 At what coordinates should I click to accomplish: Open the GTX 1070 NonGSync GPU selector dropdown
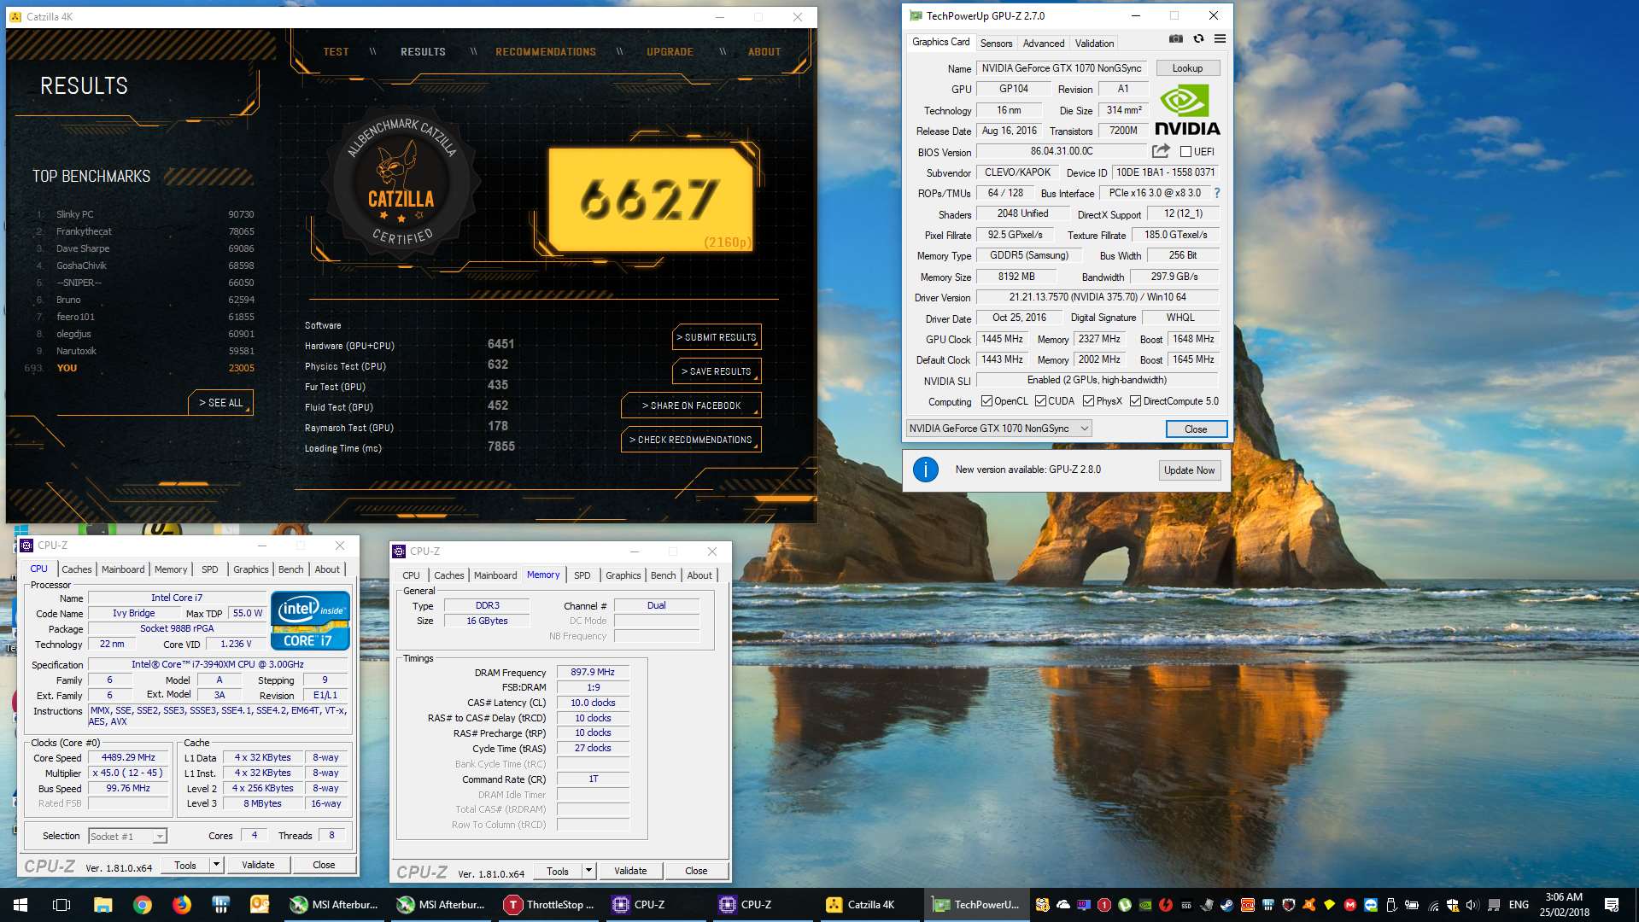[x=998, y=429]
